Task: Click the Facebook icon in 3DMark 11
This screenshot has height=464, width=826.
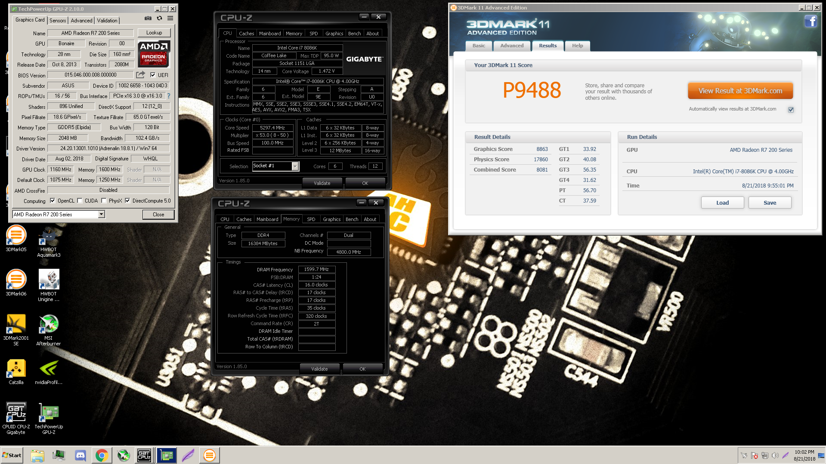Action: click(811, 21)
